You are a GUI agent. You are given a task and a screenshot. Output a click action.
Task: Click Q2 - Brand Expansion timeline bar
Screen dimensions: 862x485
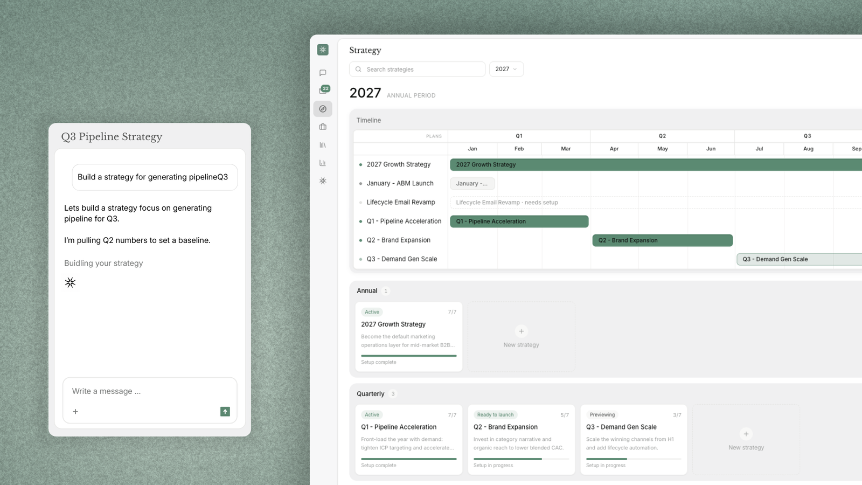663,240
